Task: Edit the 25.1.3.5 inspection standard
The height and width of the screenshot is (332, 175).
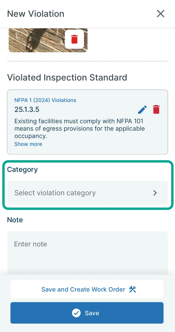Action: (142, 109)
